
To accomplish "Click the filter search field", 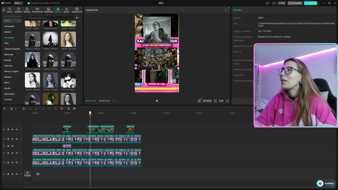I will pos(49,18).
